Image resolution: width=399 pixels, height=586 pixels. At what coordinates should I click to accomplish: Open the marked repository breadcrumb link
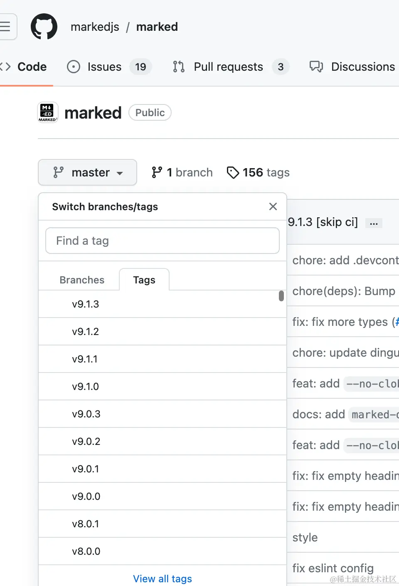157,27
